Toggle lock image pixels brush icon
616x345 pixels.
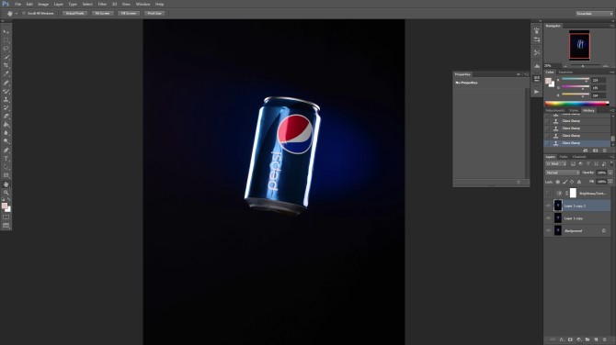pos(565,182)
